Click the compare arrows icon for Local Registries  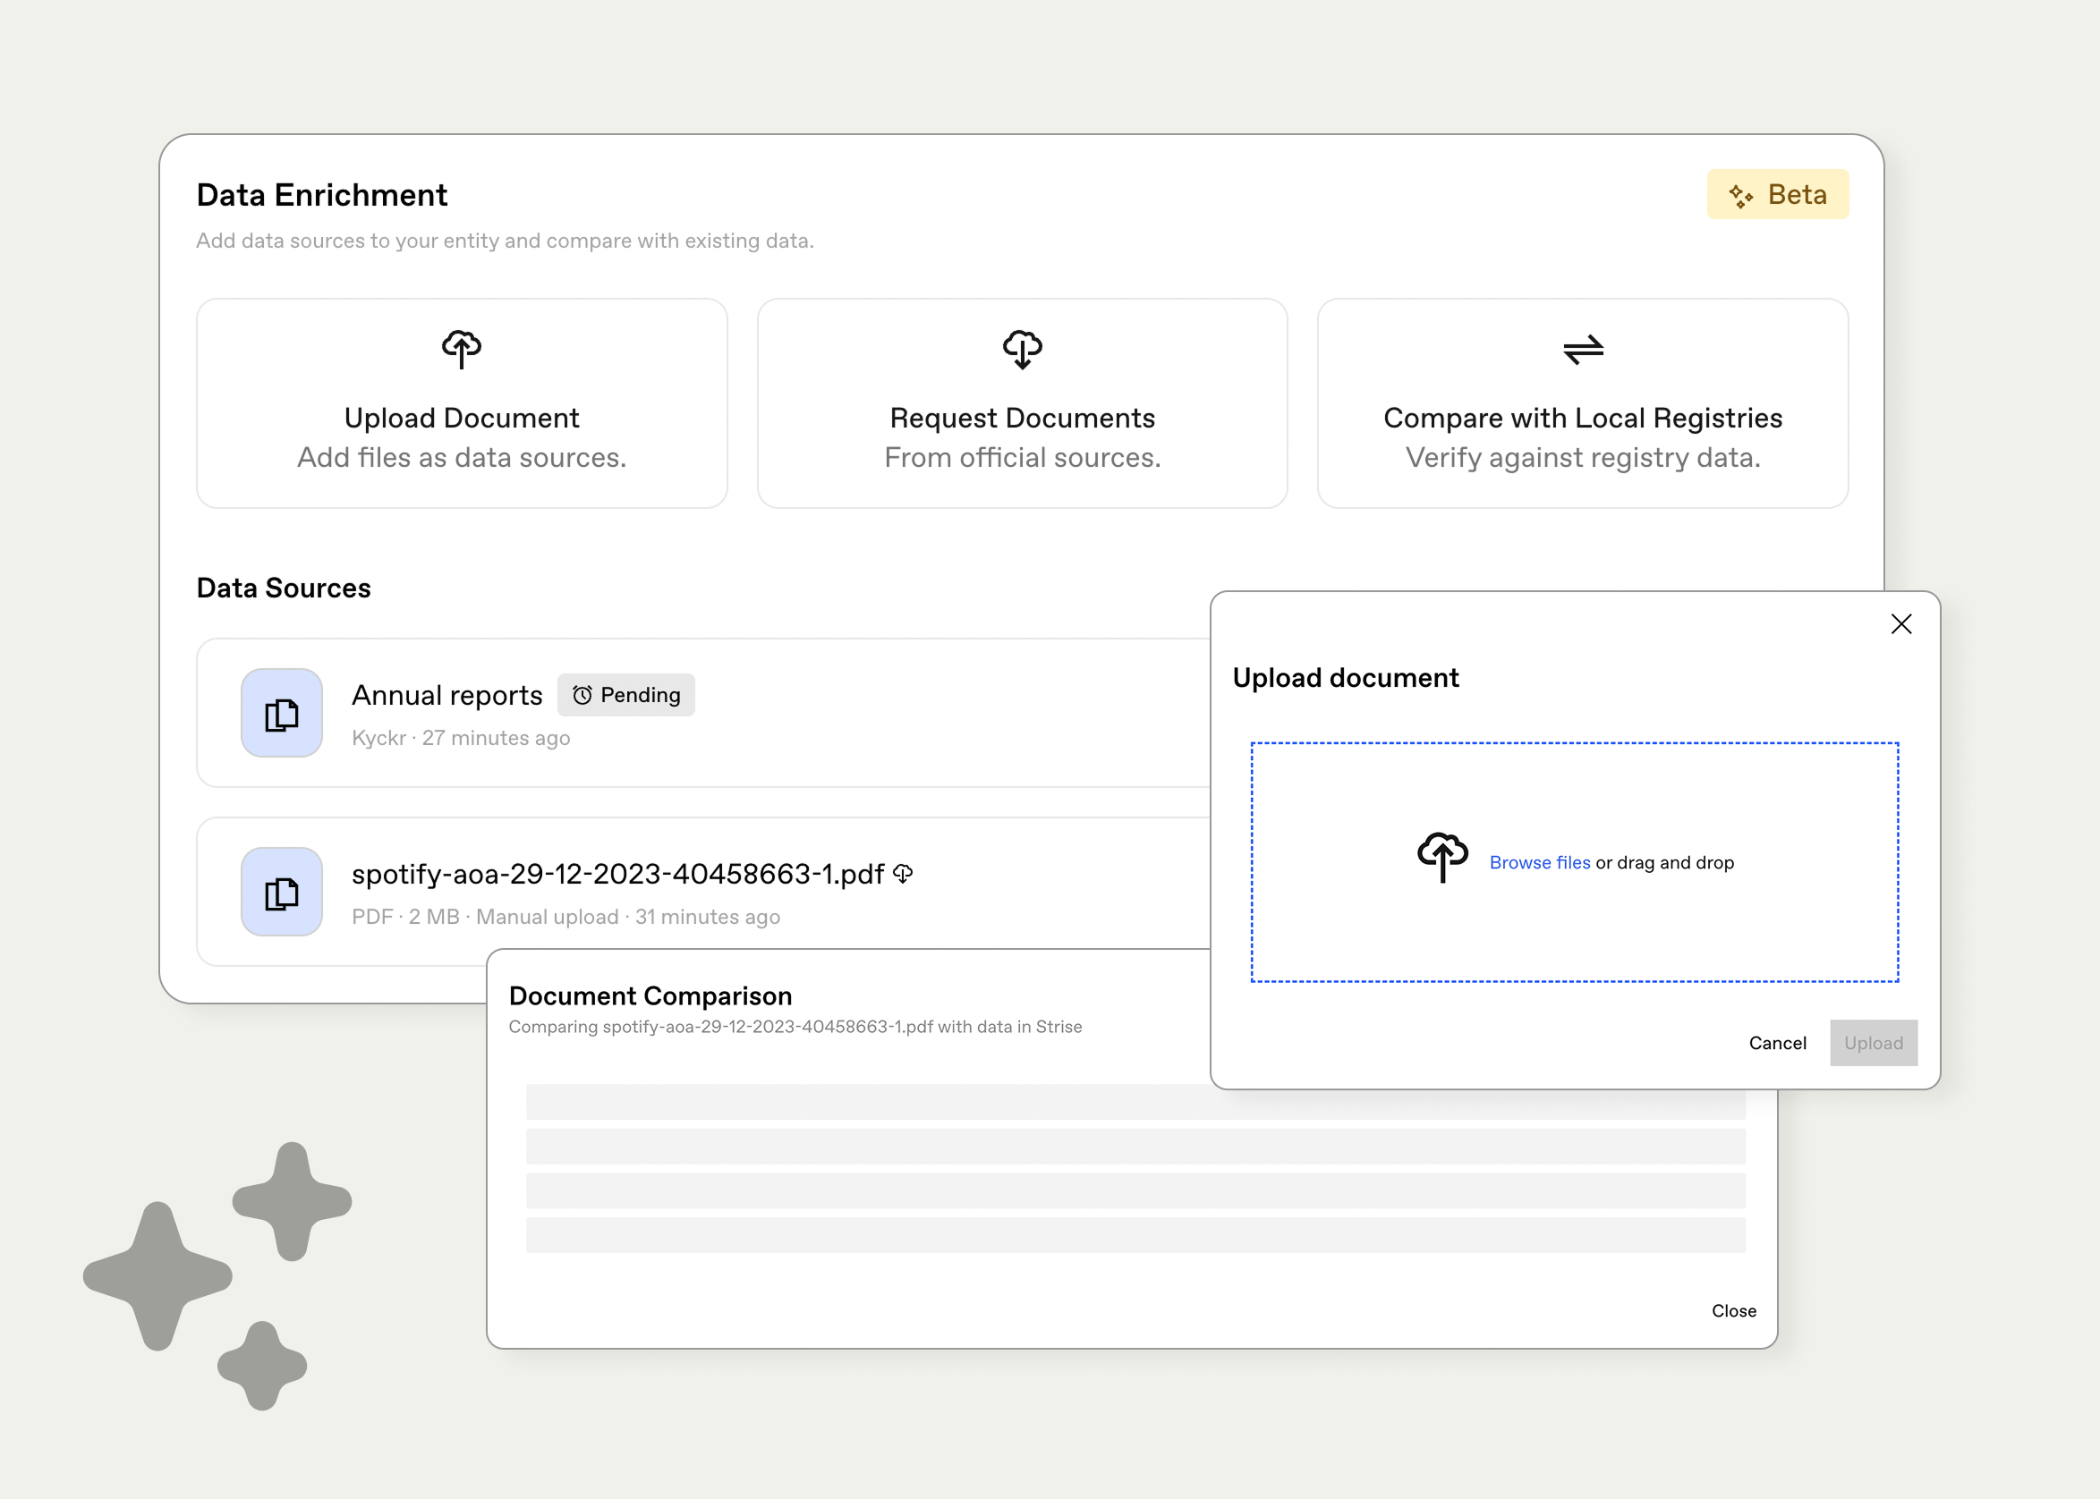pyautogui.click(x=1583, y=349)
